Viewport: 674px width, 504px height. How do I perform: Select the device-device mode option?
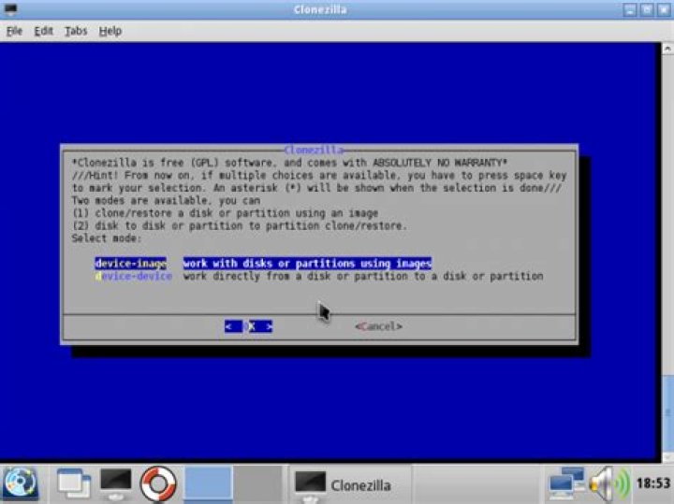134,276
